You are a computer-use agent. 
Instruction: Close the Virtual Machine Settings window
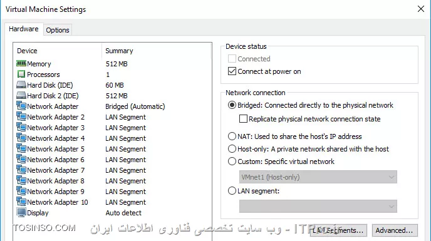421,9
